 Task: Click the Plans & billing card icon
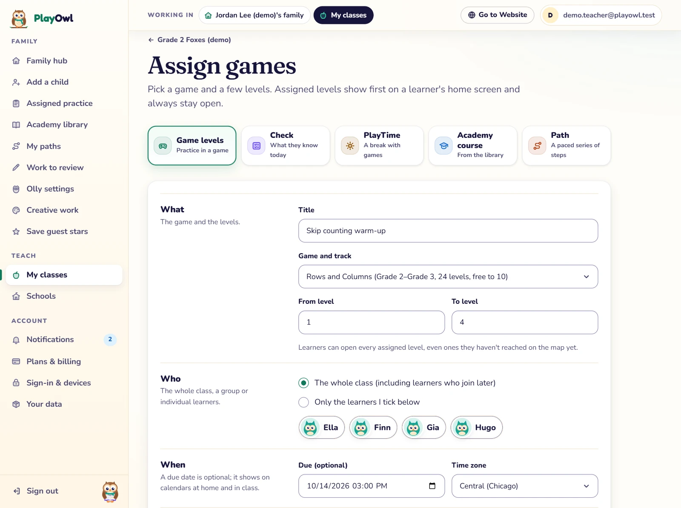click(x=16, y=362)
